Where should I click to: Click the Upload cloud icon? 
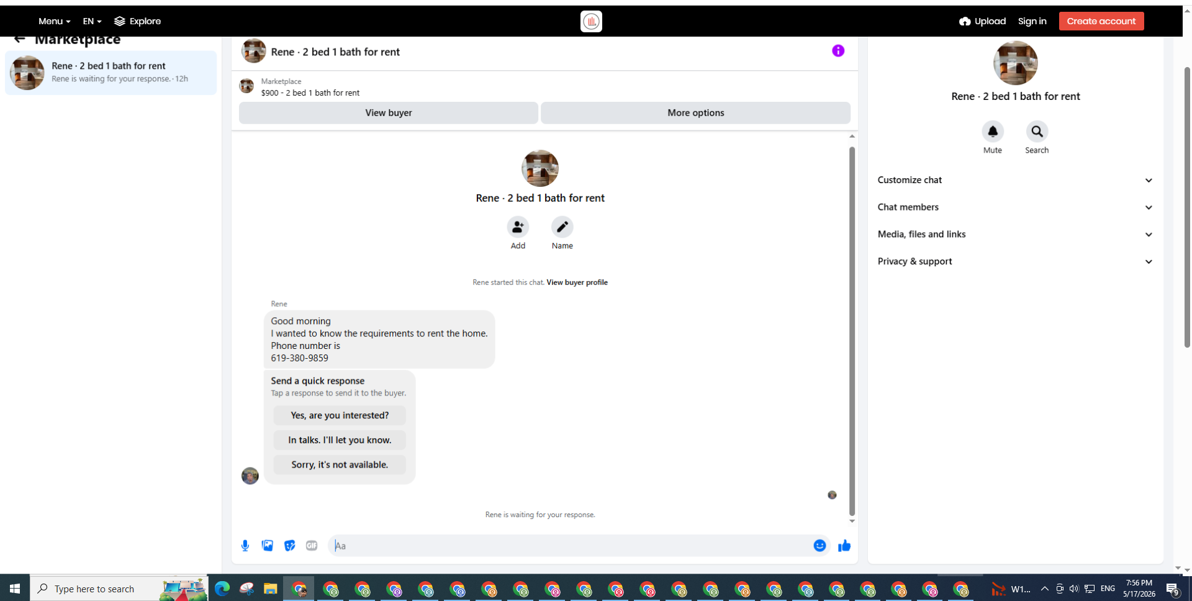click(965, 21)
